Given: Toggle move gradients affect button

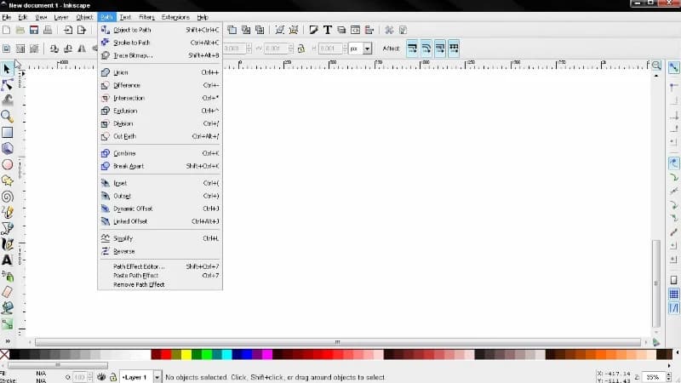Looking at the screenshot, I should [x=440, y=49].
